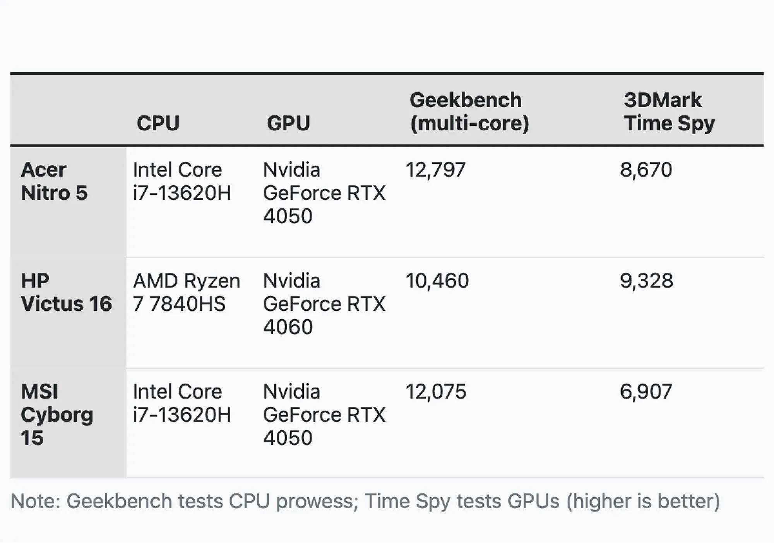Click the Acer Nitro 5 CPU cell
The height and width of the screenshot is (543, 774).
click(x=182, y=181)
